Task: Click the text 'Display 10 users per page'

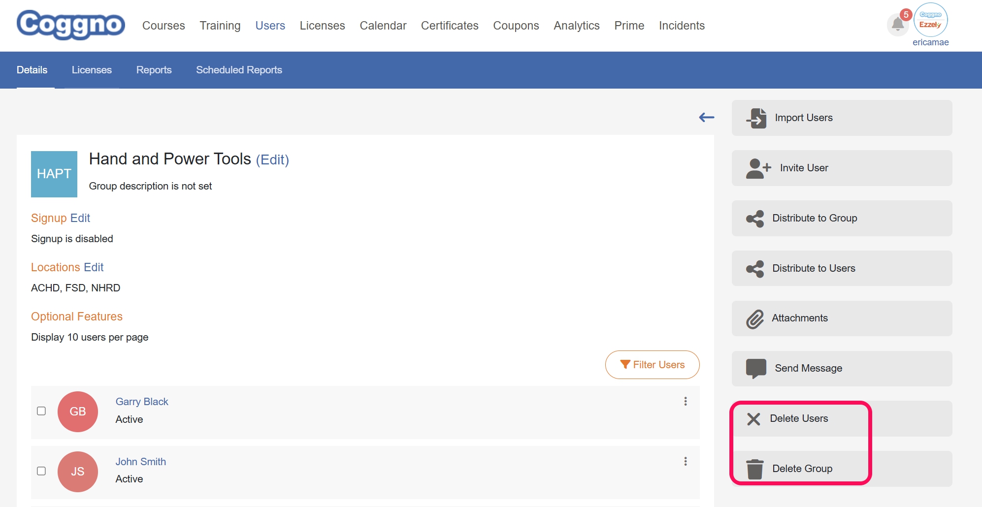Action: [90, 337]
